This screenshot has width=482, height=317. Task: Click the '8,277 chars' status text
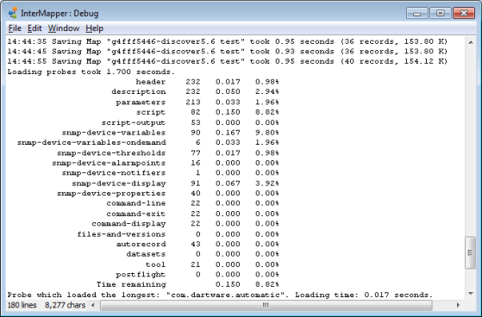pyautogui.click(x=65, y=305)
